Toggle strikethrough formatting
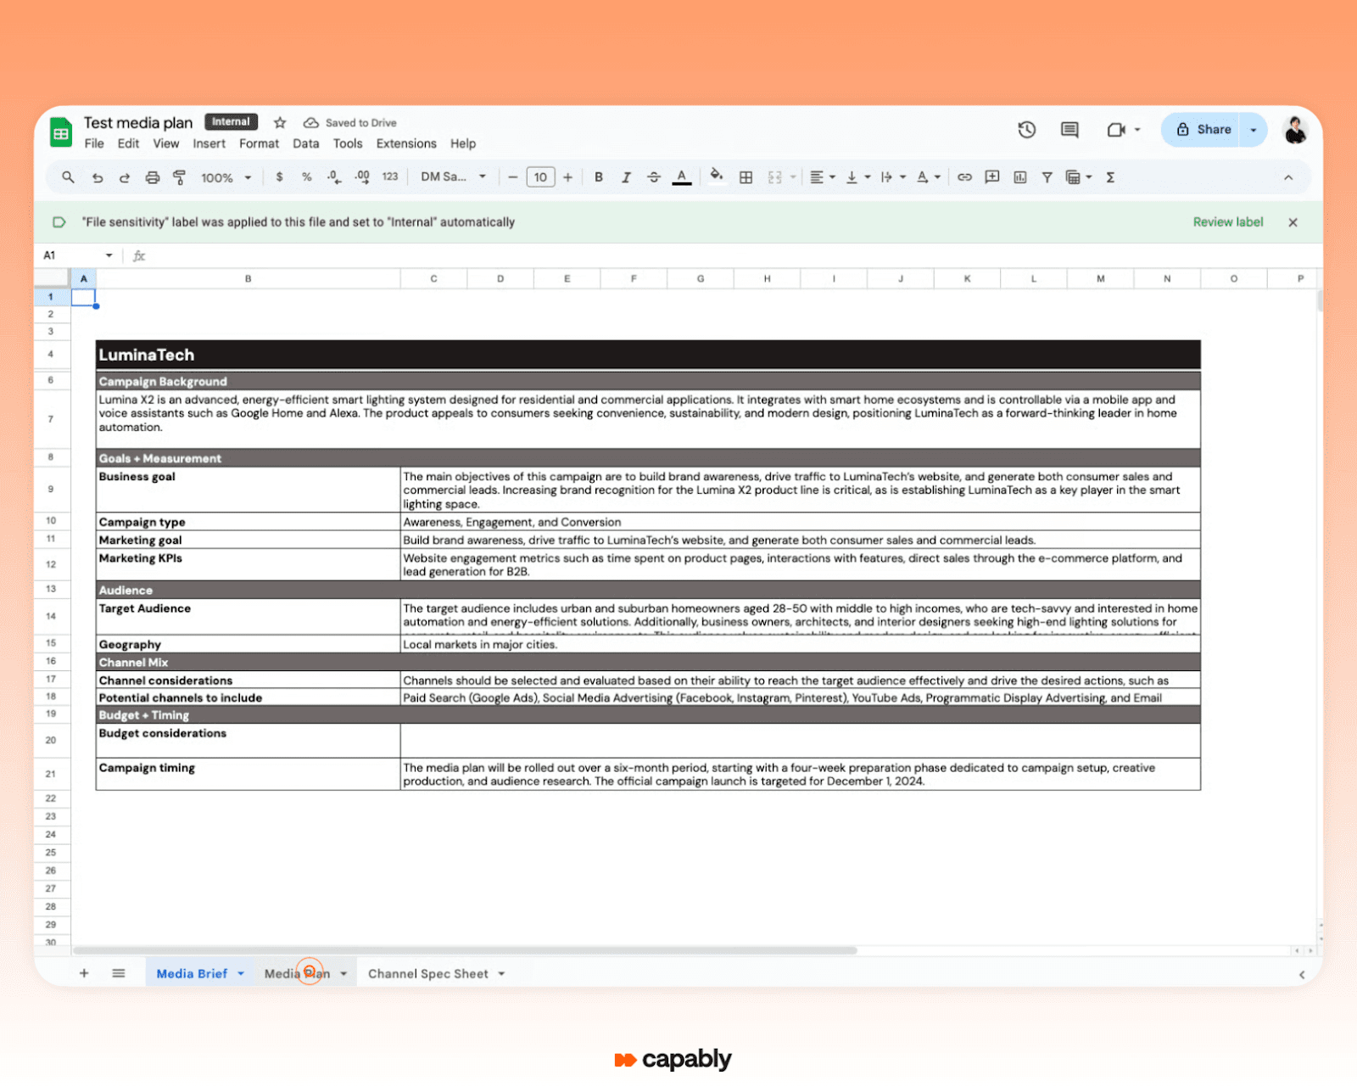This screenshot has height=1092, width=1357. pyautogui.click(x=654, y=177)
